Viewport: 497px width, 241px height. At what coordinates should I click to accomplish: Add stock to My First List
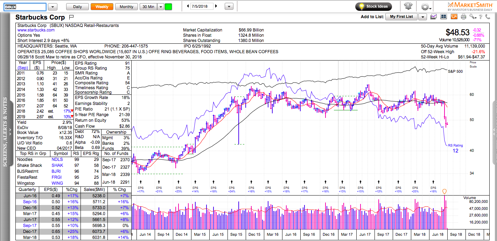coord(401,17)
